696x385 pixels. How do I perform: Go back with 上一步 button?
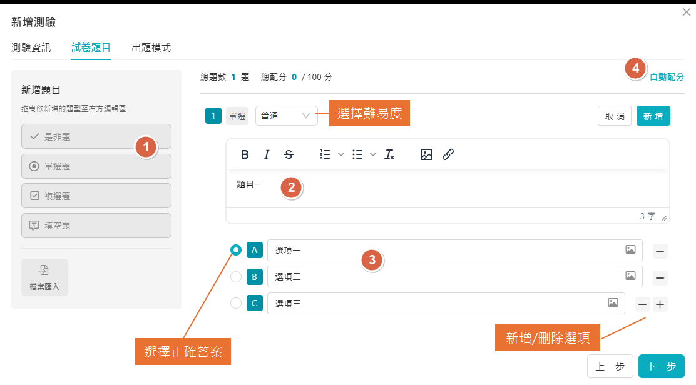point(610,366)
